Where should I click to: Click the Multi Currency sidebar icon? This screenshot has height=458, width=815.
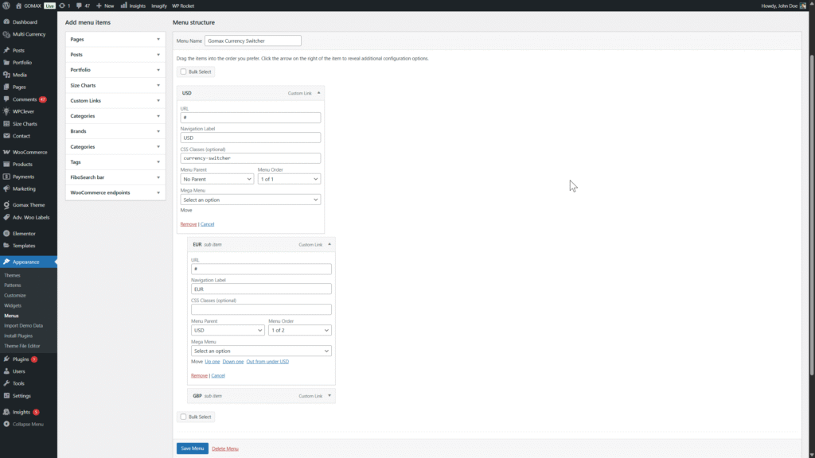[x=6, y=34]
